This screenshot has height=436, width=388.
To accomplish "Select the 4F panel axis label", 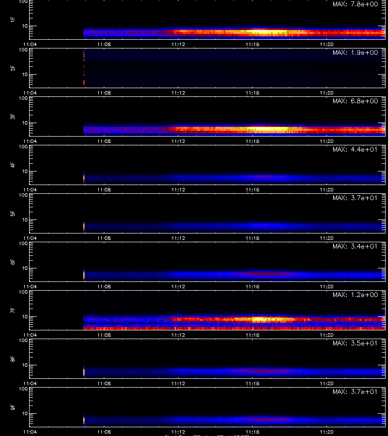I will tap(13, 165).
